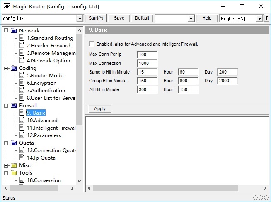Click the page icon next to 7.Authentication
Image resolution: width=271 pixels, height=202 pixels.
pyautogui.click(x=22, y=90)
